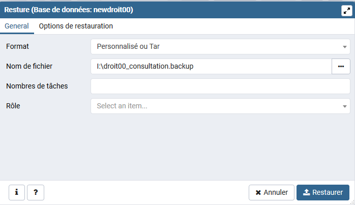Screen dimensions: 355x205
Task: Click the upload icon on the Restaurer button
Action: (x=306, y=193)
